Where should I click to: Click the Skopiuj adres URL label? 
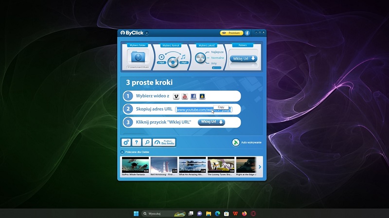[x=154, y=109]
